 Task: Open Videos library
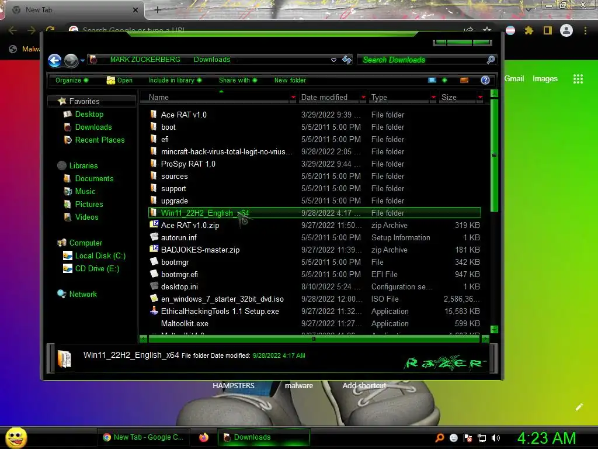click(86, 217)
